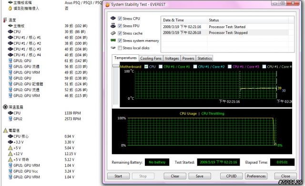Click icon beside 30 度 CPU temperature row
This screenshot has height=186, width=305.
click(x=10, y=31)
